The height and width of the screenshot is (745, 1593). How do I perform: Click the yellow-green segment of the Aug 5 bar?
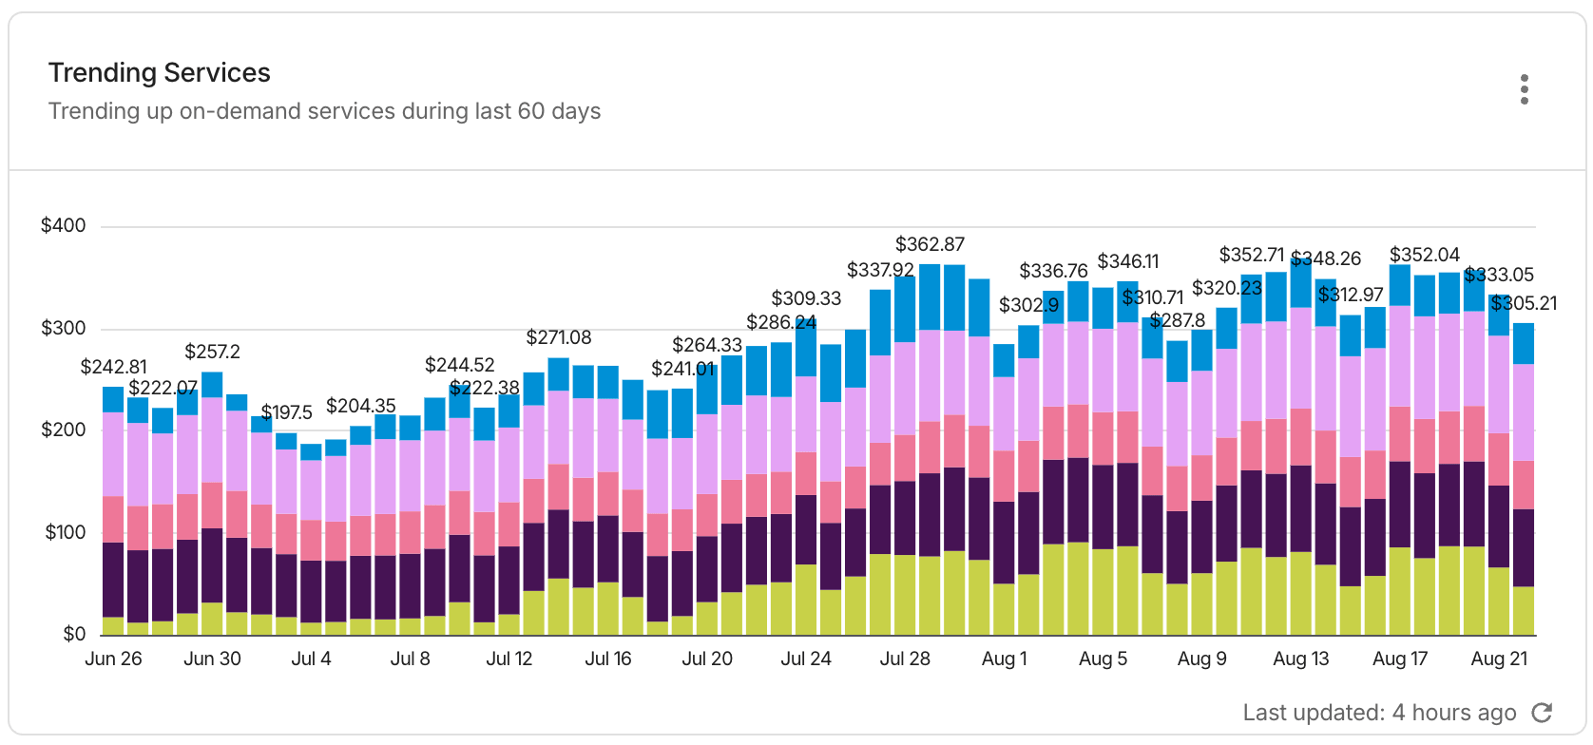point(1103,592)
